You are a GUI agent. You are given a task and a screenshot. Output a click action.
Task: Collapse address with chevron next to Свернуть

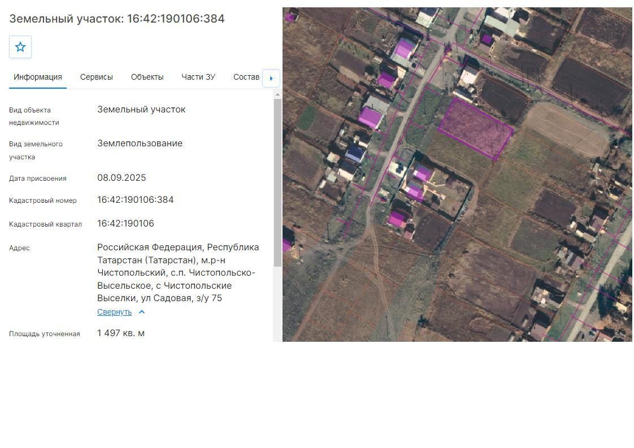(x=142, y=312)
